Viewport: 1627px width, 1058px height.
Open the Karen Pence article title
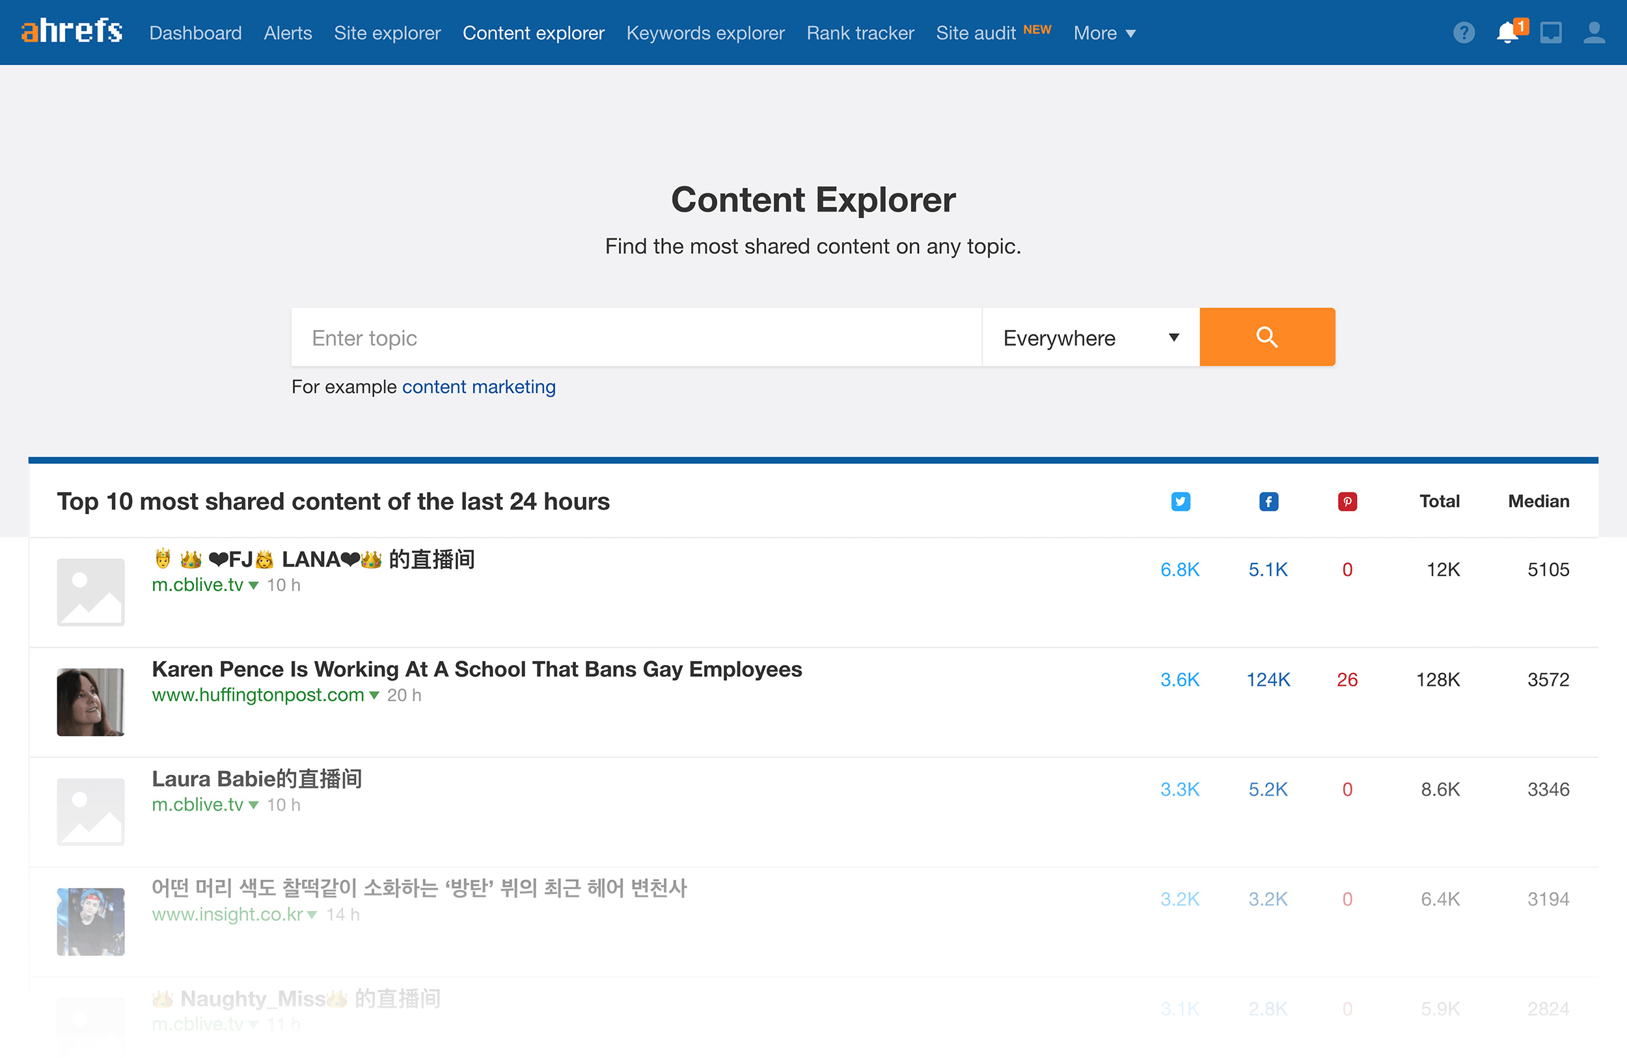(x=476, y=669)
